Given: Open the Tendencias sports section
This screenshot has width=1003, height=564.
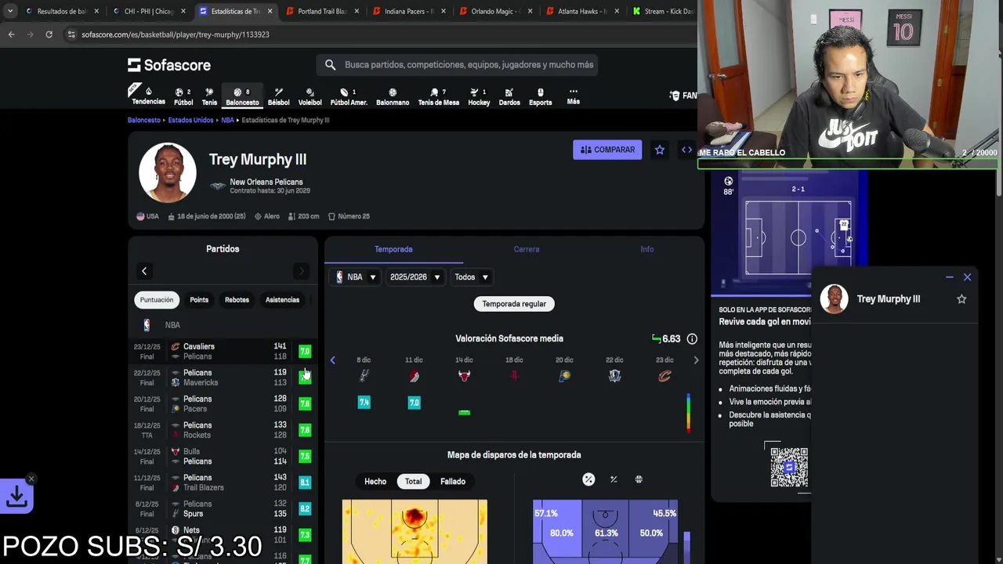Looking at the screenshot, I should [x=148, y=96].
